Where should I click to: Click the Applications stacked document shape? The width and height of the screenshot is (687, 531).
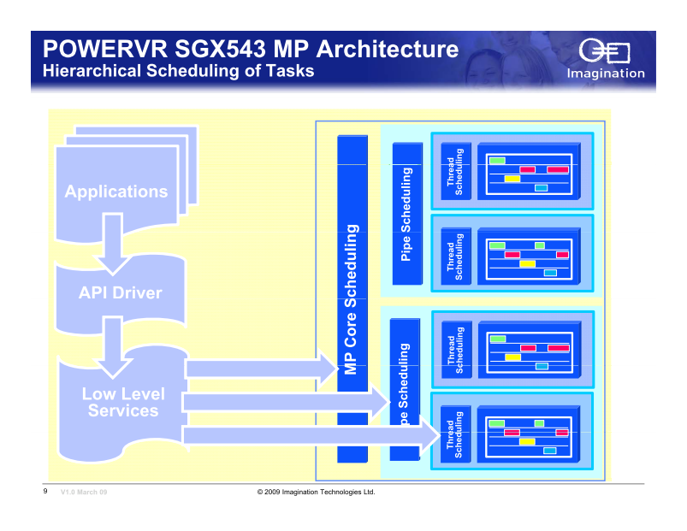point(126,184)
